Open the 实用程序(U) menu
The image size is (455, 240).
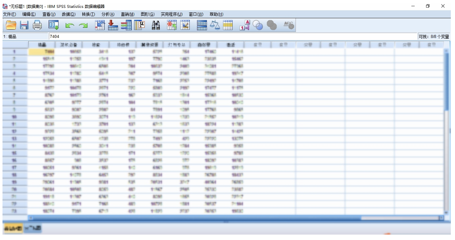[171, 14]
